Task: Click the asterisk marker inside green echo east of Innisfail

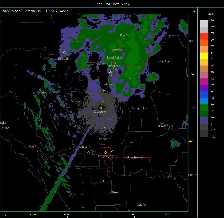Action: (x=130, y=79)
